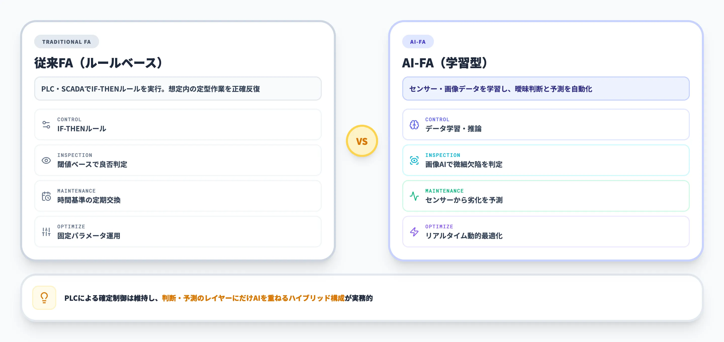Click the lightning bolt icon for real-time optimization
The height and width of the screenshot is (342, 724).
point(414,231)
